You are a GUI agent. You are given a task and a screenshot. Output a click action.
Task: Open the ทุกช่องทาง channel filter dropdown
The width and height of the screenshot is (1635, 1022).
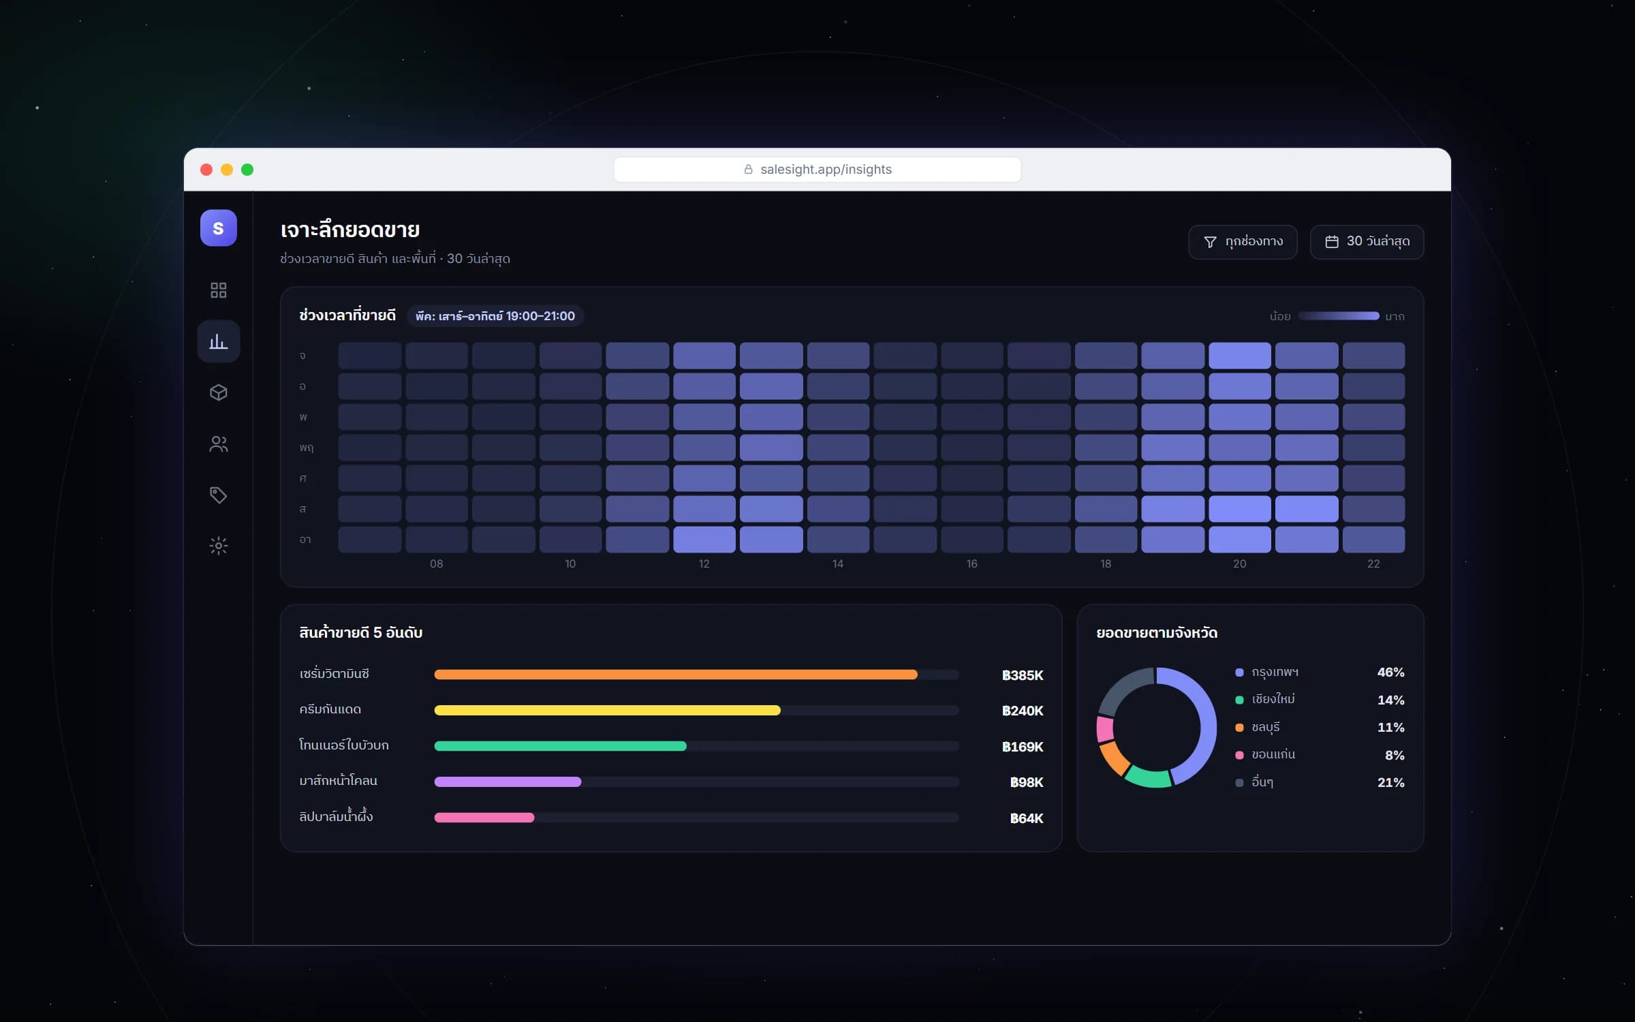click(1243, 242)
